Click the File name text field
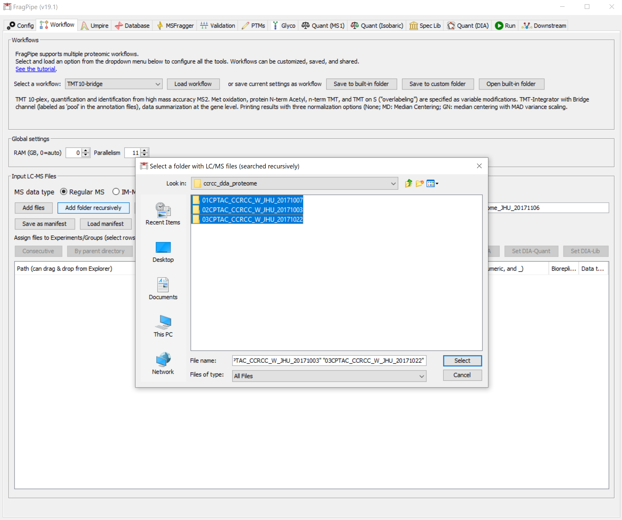The width and height of the screenshot is (622, 520). [x=329, y=361]
